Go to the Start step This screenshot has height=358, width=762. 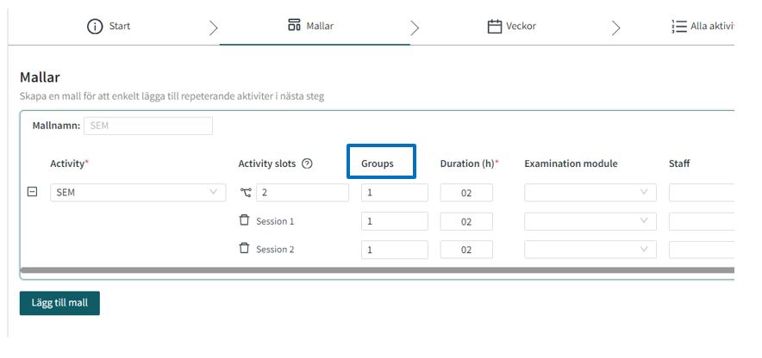coord(119,27)
